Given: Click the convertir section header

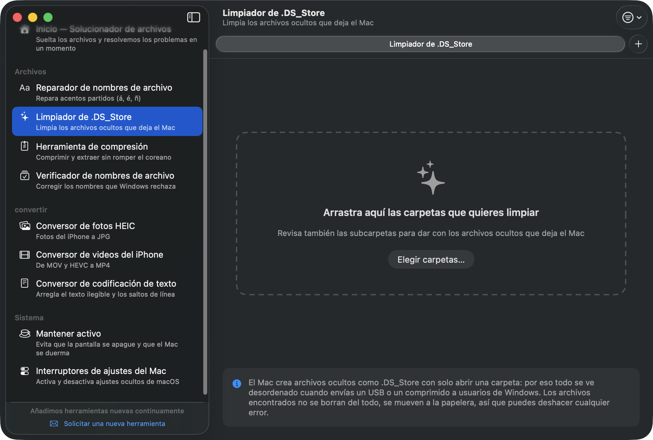Looking at the screenshot, I should (x=31, y=210).
